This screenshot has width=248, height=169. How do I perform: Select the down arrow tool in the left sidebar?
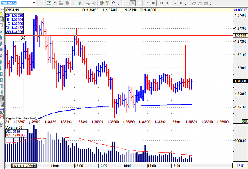tap(1, 44)
